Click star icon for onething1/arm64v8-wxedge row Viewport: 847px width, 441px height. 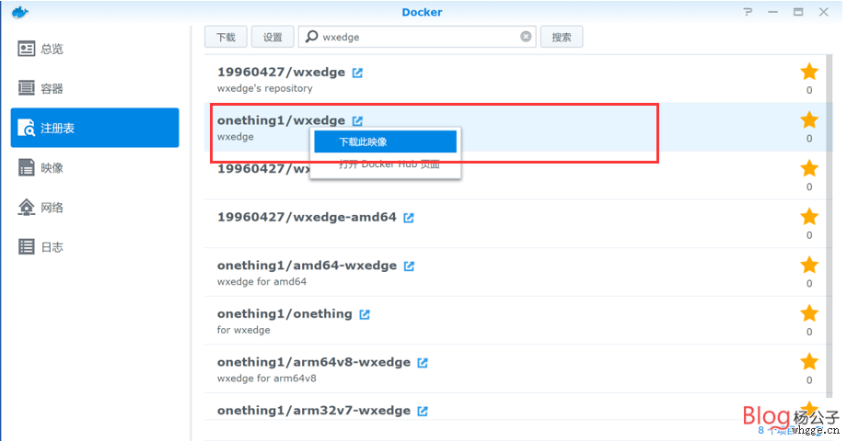coord(809,362)
